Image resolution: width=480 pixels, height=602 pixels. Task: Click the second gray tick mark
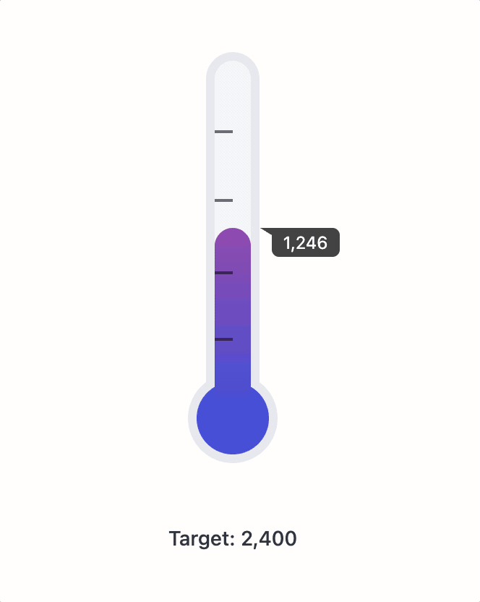point(224,200)
